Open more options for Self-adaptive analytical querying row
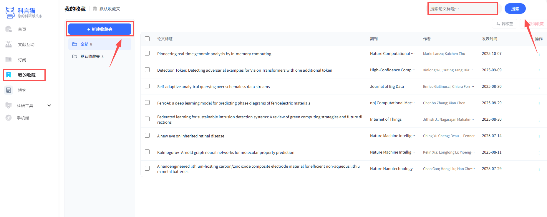547x217 pixels. [539, 87]
